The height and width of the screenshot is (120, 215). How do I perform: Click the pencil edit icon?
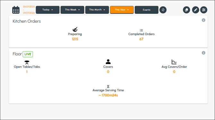pyautogui.click(x=195, y=10)
